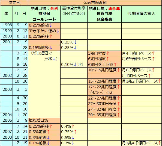Click the 年 header cell
162x146 pixels.
(6, 14)
